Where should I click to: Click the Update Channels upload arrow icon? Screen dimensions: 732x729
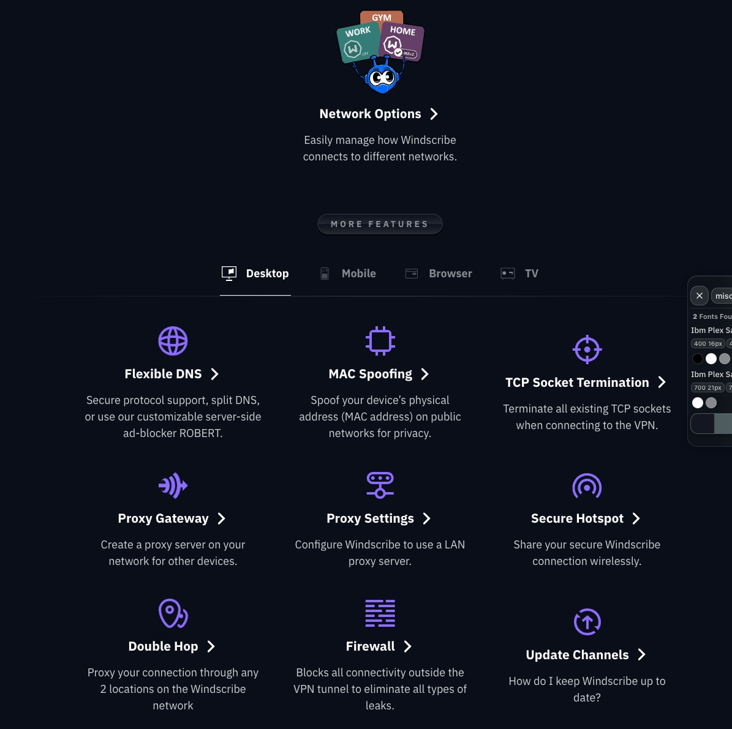coord(587,622)
